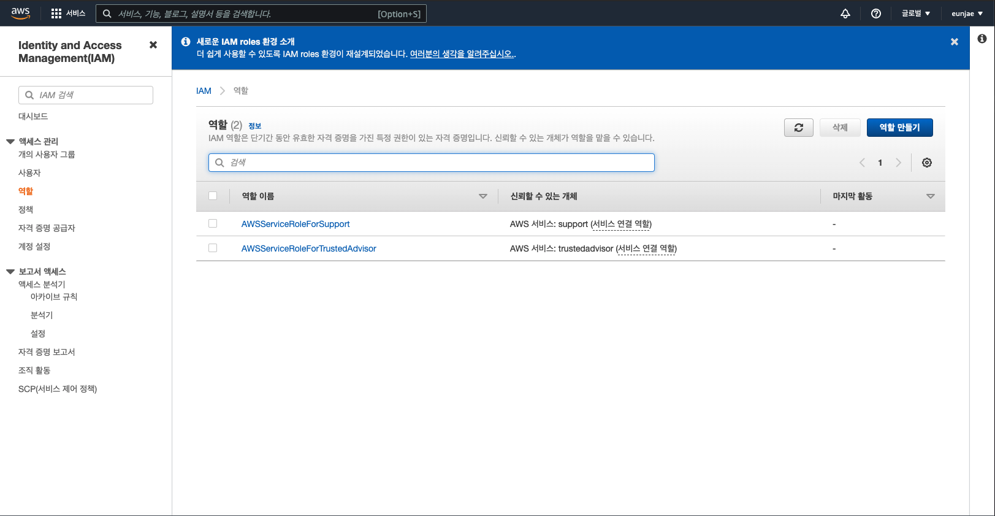Sort by 역할 이름 column arrow
Viewport: 995px width, 516px height.
pos(483,196)
